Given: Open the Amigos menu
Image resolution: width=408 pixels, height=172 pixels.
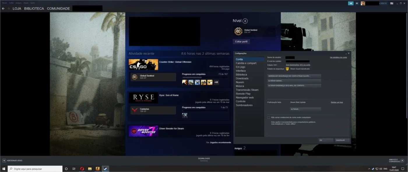Looking at the screenshot, I should pos(19,3).
